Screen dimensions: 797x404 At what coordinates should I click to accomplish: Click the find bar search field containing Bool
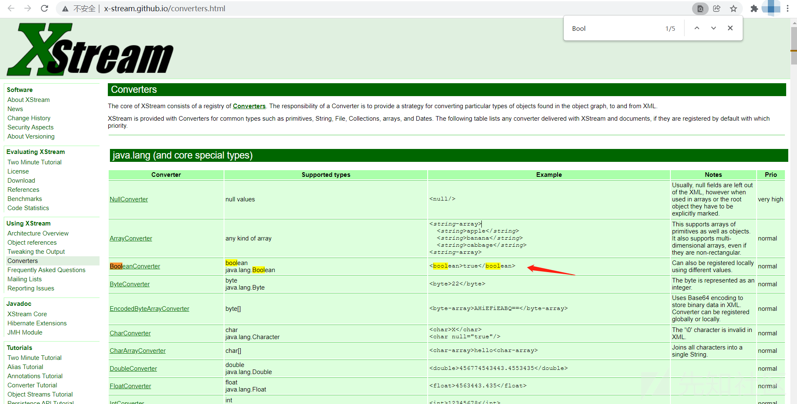[614, 28]
